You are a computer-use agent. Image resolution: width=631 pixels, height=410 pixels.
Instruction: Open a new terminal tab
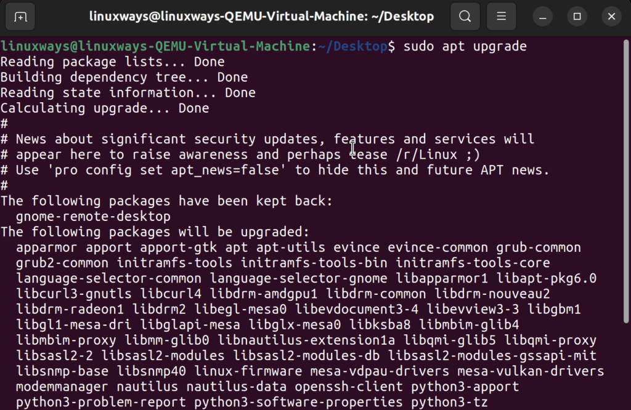point(20,17)
